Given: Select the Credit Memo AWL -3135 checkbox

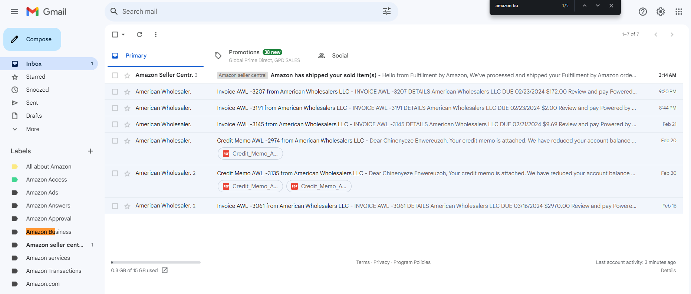Looking at the screenshot, I should pos(115,173).
